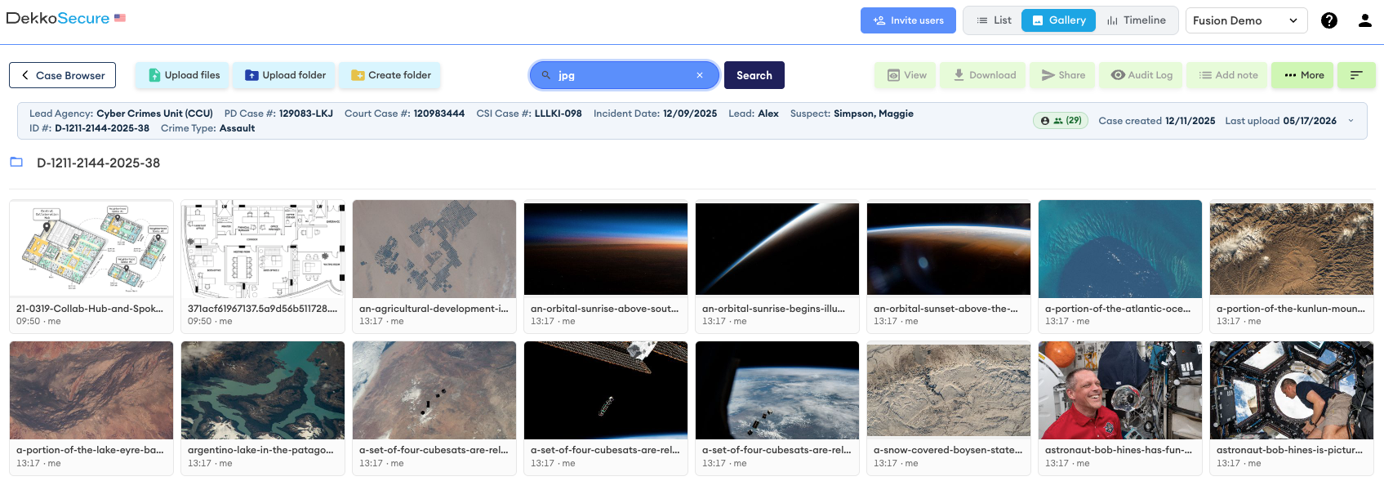Click Incident Date 12/09/2025 text

tap(655, 114)
